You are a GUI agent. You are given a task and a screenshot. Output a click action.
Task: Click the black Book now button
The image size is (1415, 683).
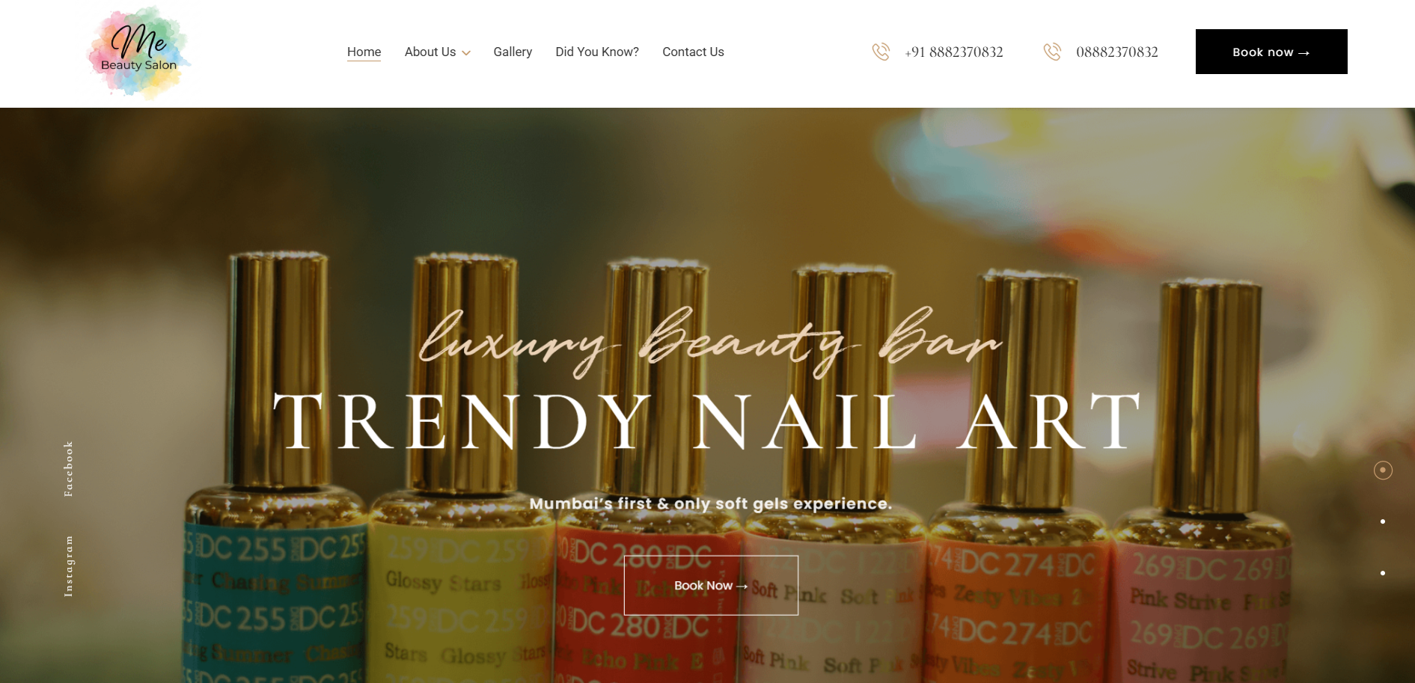1271,52
